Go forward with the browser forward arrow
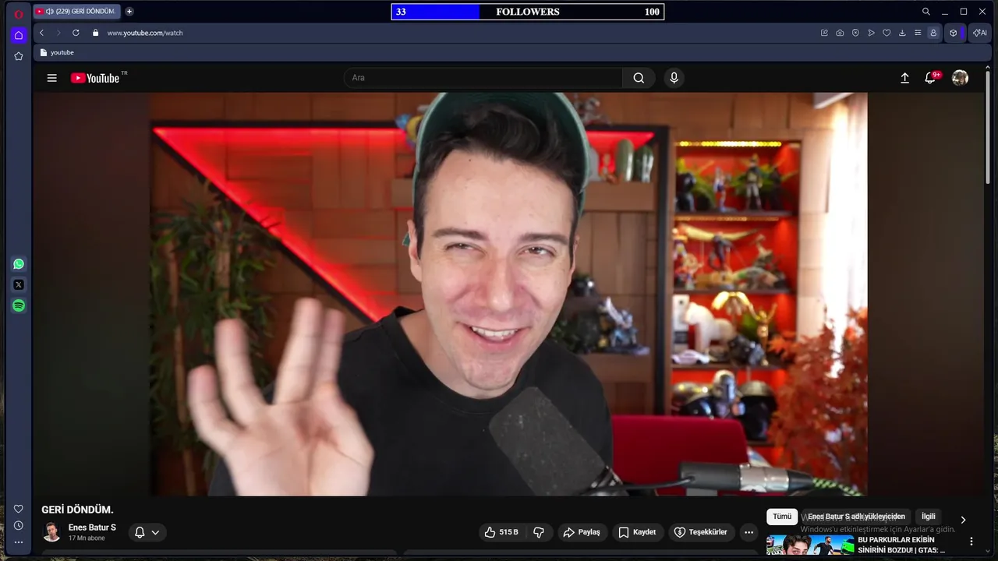998x561 pixels. pyautogui.click(x=58, y=33)
